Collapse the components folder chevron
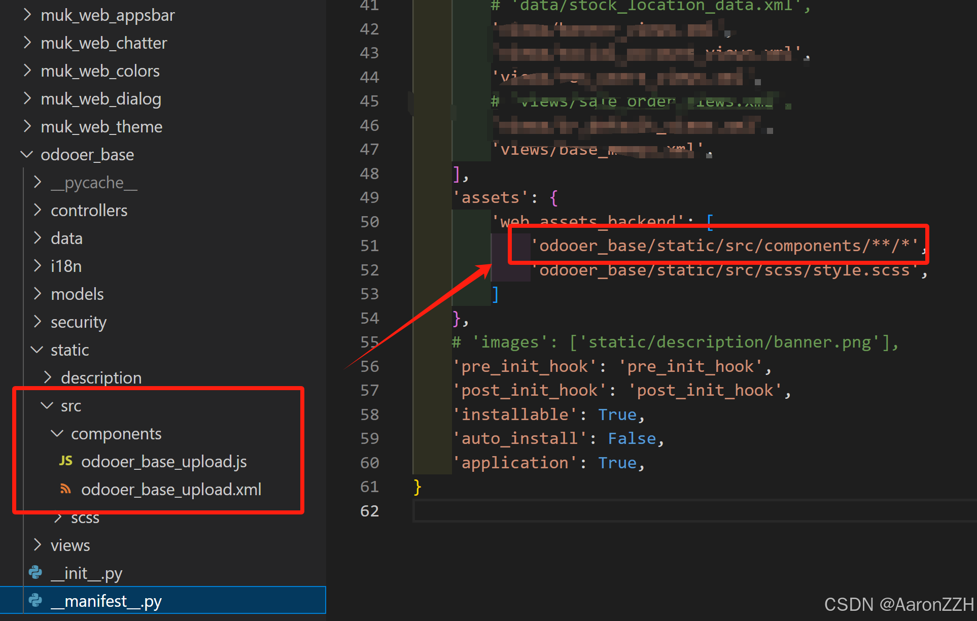977x621 pixels. pos(57,433)
